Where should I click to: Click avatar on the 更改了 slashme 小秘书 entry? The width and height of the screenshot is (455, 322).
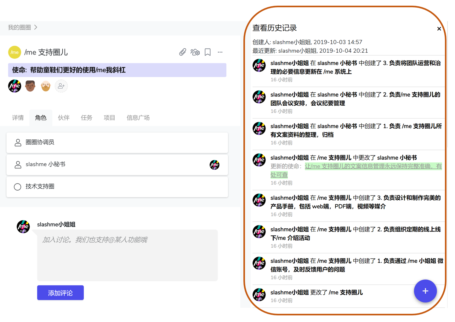click(x=259, y=160)
